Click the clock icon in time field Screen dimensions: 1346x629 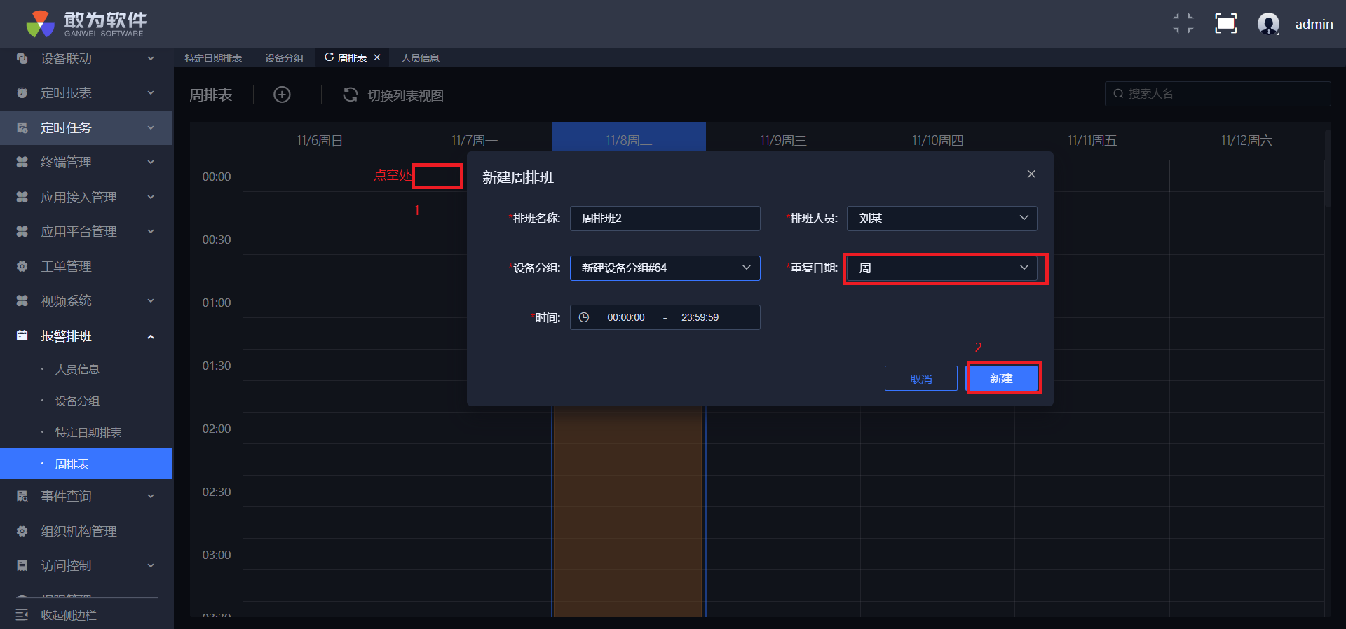[x=584, y=317]
